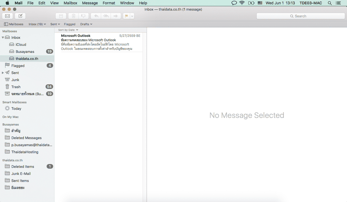Open the Trash mailbox

(27, 87)
